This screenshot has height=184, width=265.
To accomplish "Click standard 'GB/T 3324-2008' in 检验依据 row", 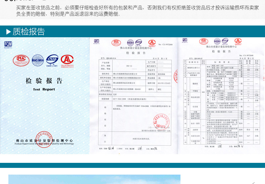I will click(119, 99).
